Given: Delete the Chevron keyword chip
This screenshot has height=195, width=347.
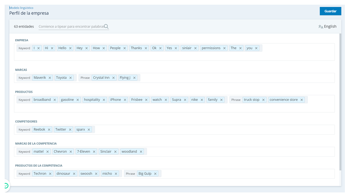Looking at the screenshot, I should point(71,152).
